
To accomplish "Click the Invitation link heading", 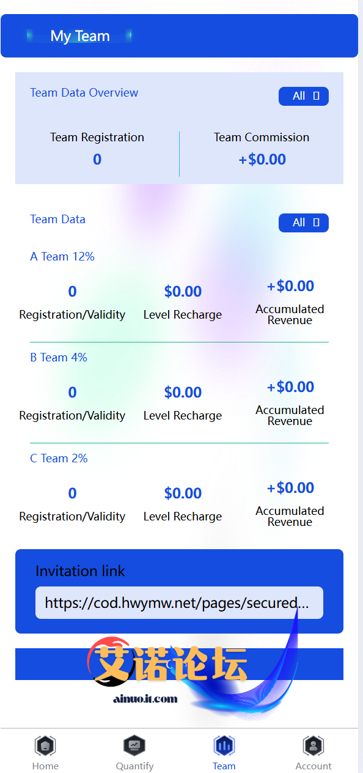I will (80, 571).
